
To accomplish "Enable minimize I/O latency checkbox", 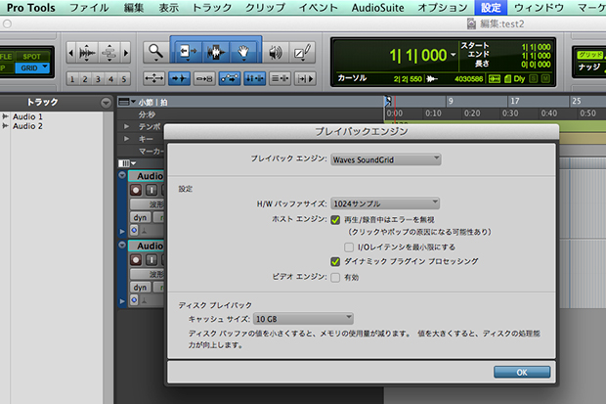I will [x=349, y=247].
